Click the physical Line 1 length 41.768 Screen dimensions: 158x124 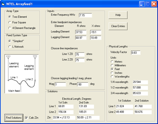pyautogui.click(x=143, y=106)
